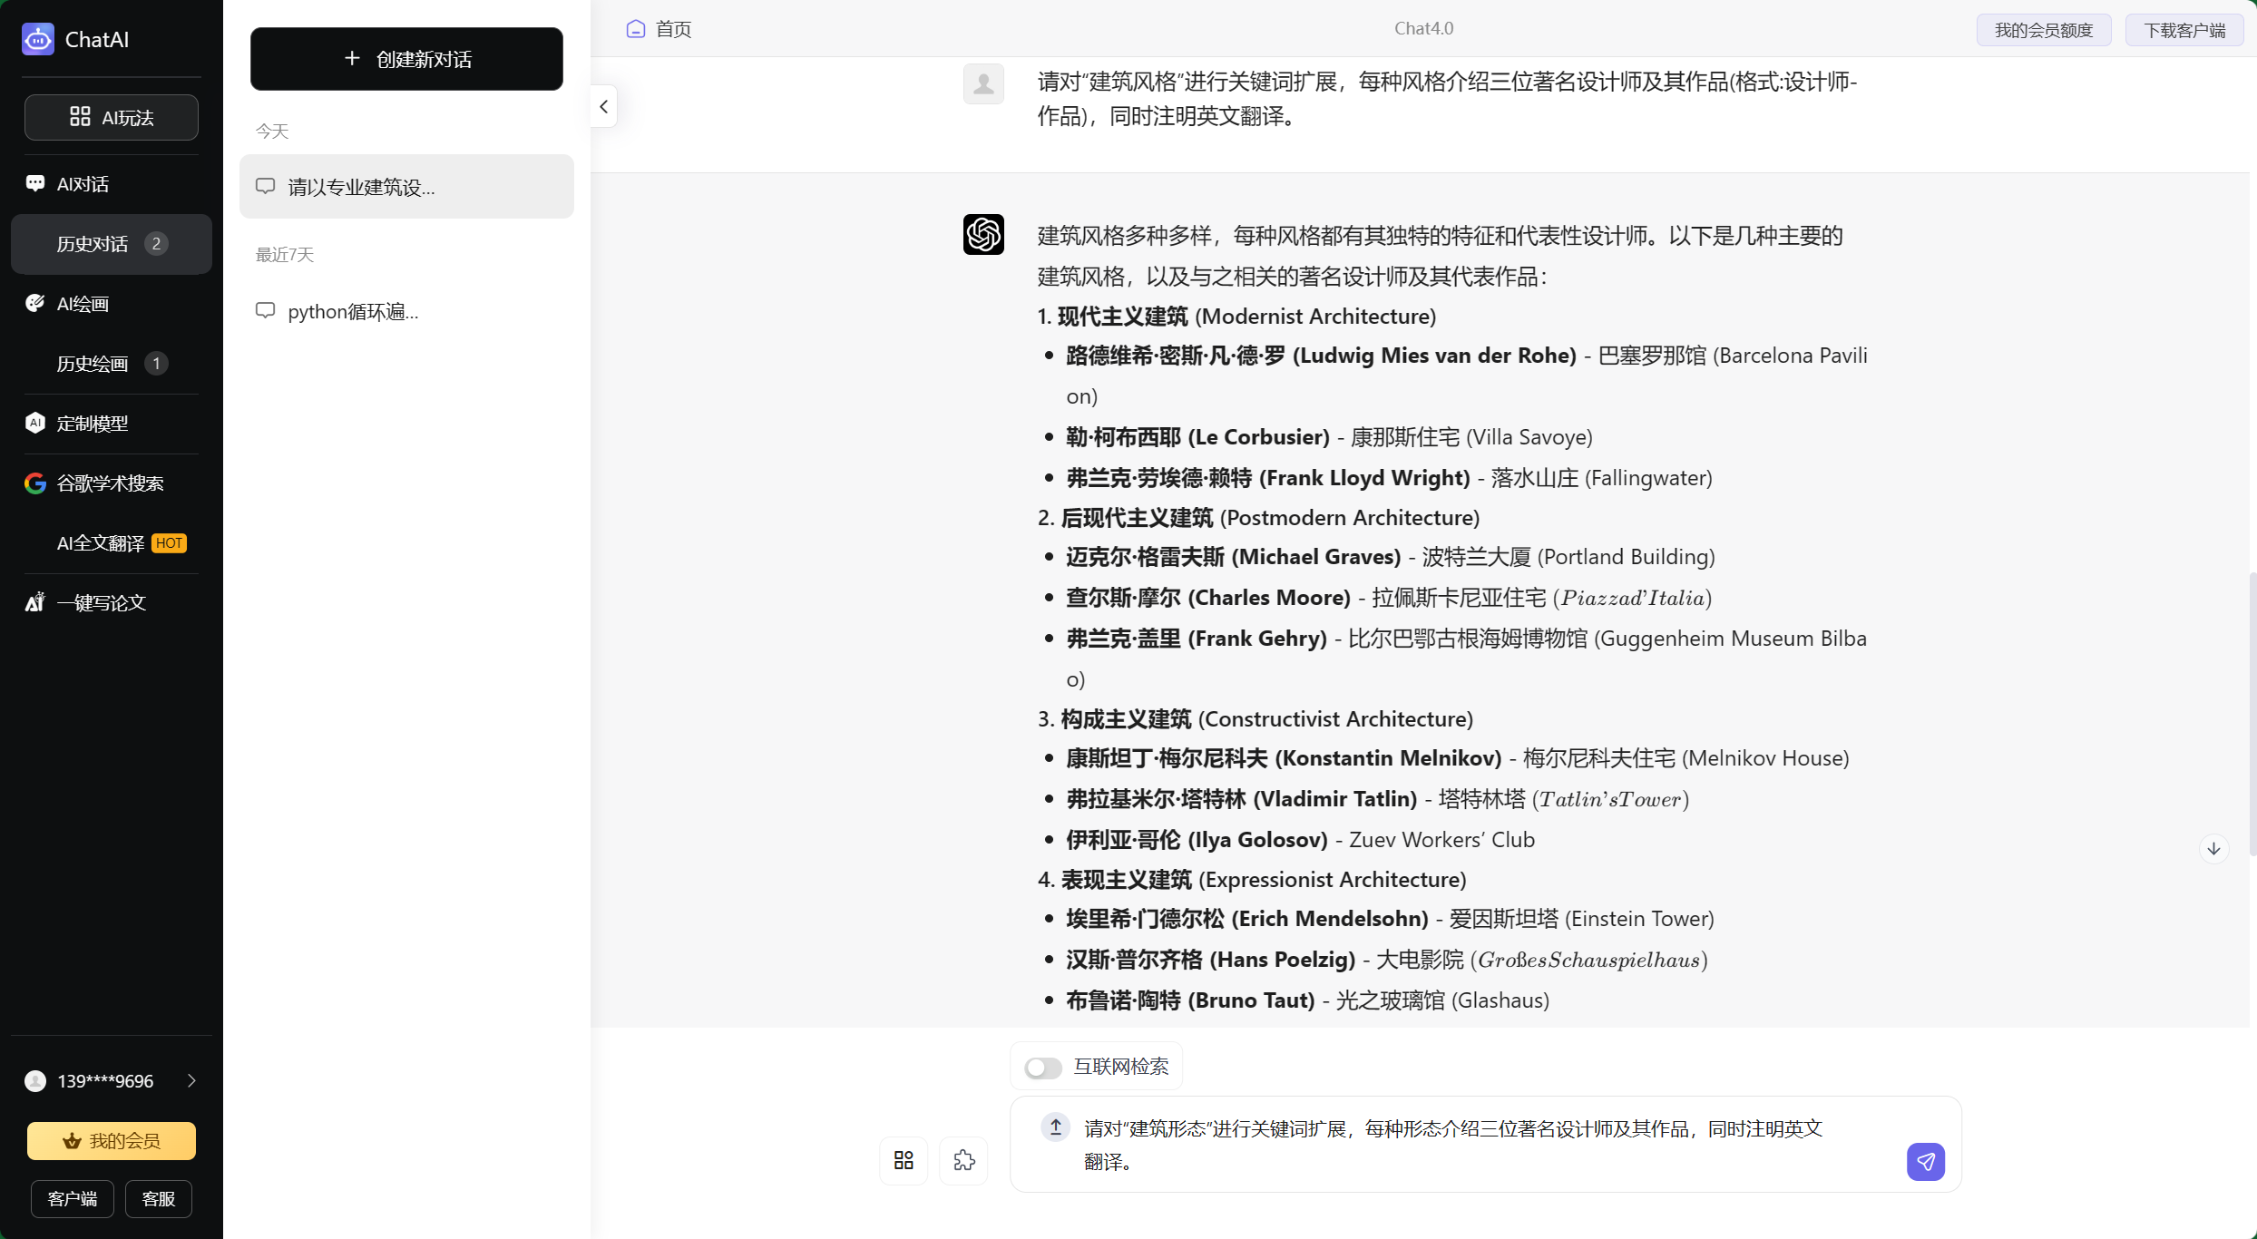Expand account 139****9696 chevron
This screenshot has width=2257, height=1239.
191,1080
